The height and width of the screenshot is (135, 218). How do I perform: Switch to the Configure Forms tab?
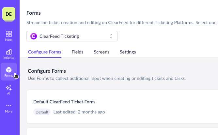coord(44,52)
